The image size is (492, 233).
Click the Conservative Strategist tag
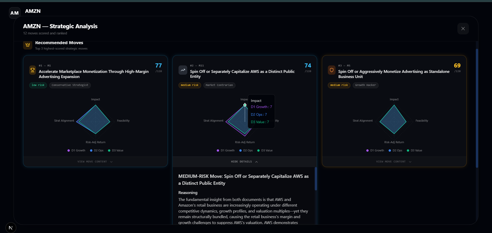pos(70,85)
